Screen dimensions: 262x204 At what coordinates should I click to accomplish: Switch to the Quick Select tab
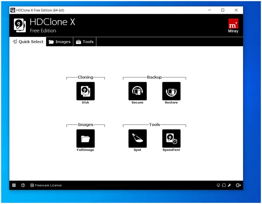(28, 42)
